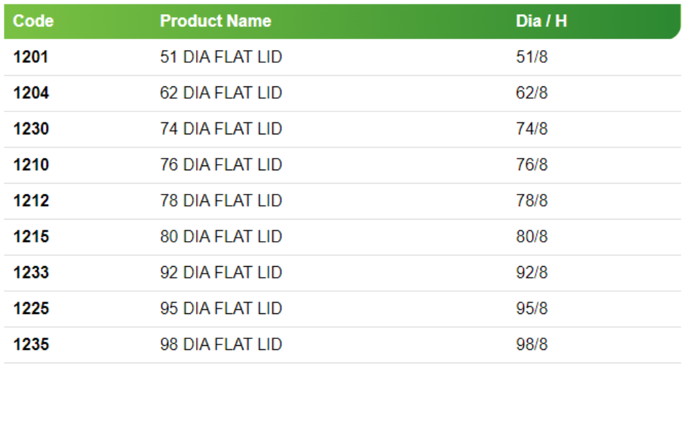Click the 51 DIA FLAT LID name
The width and height of the screenshot is (692, 439).
tap(221, 57)
